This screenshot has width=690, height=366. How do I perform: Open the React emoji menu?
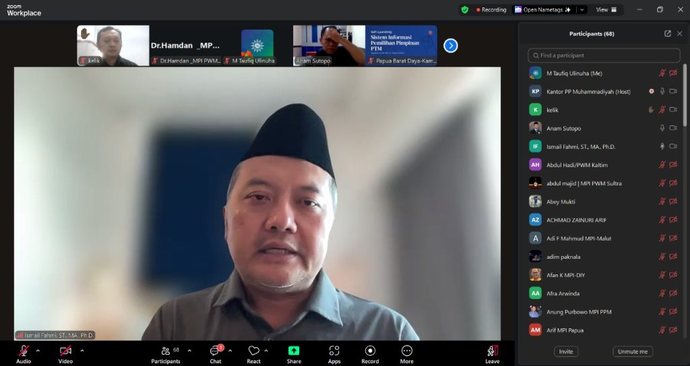coord(253,353)
